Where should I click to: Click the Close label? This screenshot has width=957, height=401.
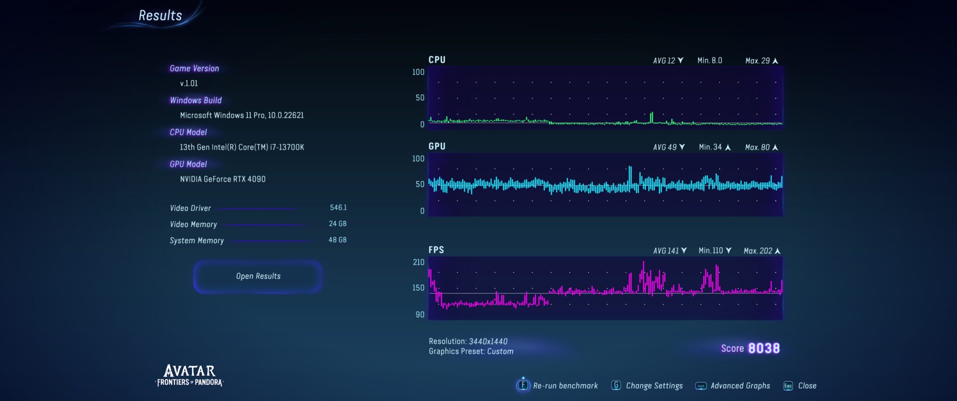click(x=807, y=386)
